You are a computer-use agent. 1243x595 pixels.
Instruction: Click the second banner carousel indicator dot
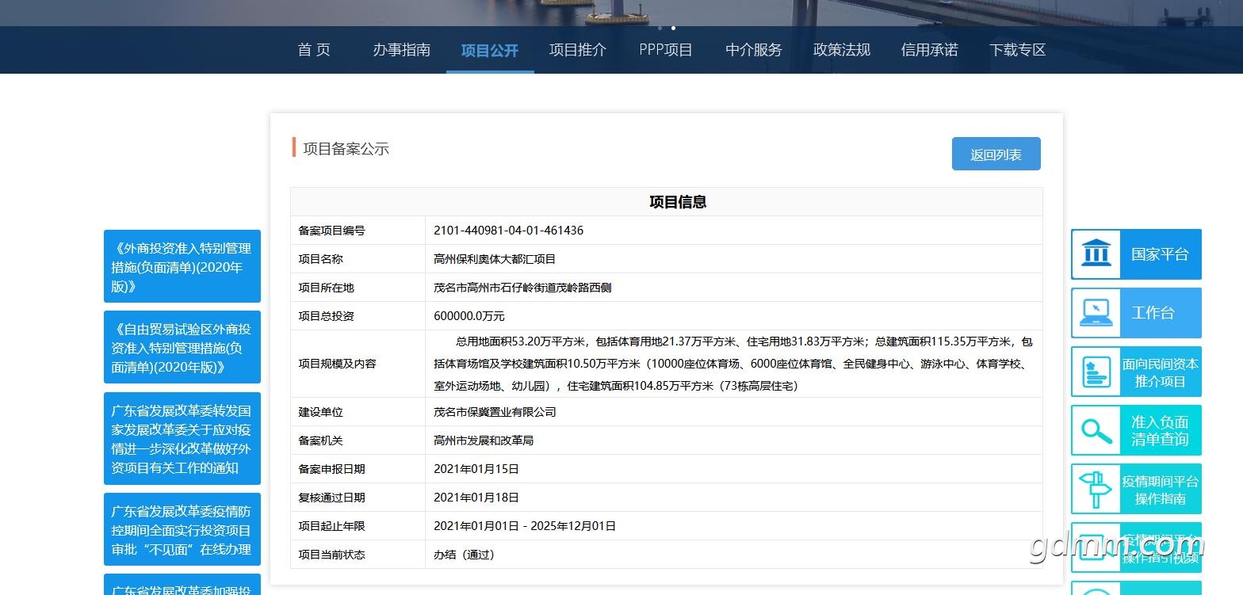(x=673, y=28)
